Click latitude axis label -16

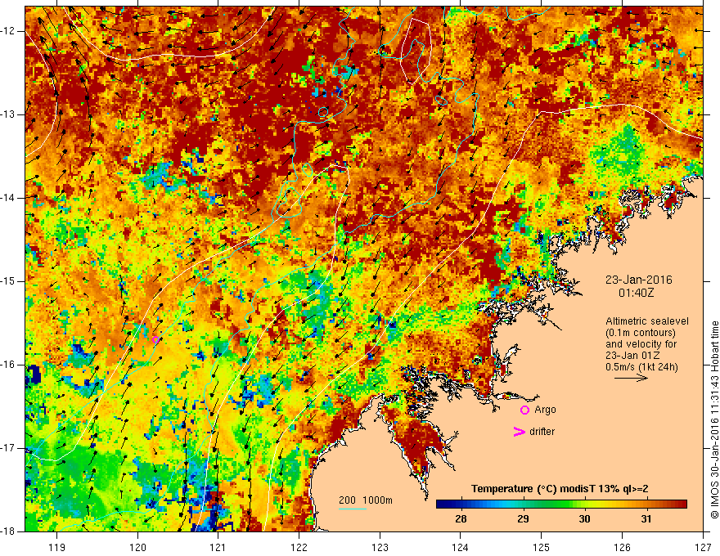tap(8, 365)
